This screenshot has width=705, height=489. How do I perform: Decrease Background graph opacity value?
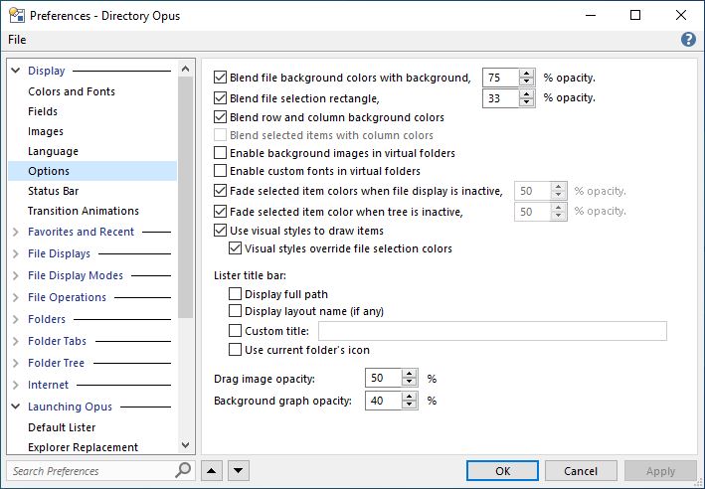409,405
